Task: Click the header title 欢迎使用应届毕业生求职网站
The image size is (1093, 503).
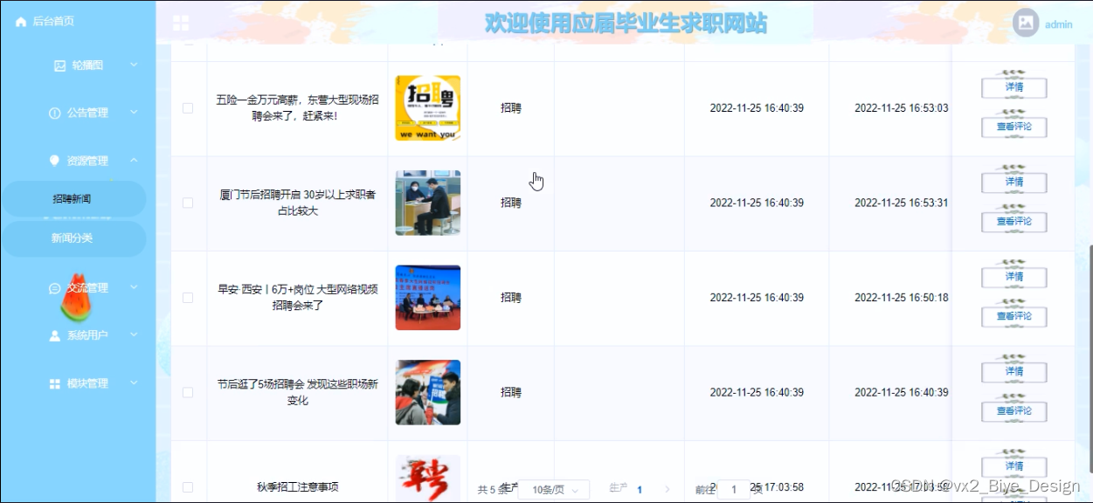Action: (626, 24)
